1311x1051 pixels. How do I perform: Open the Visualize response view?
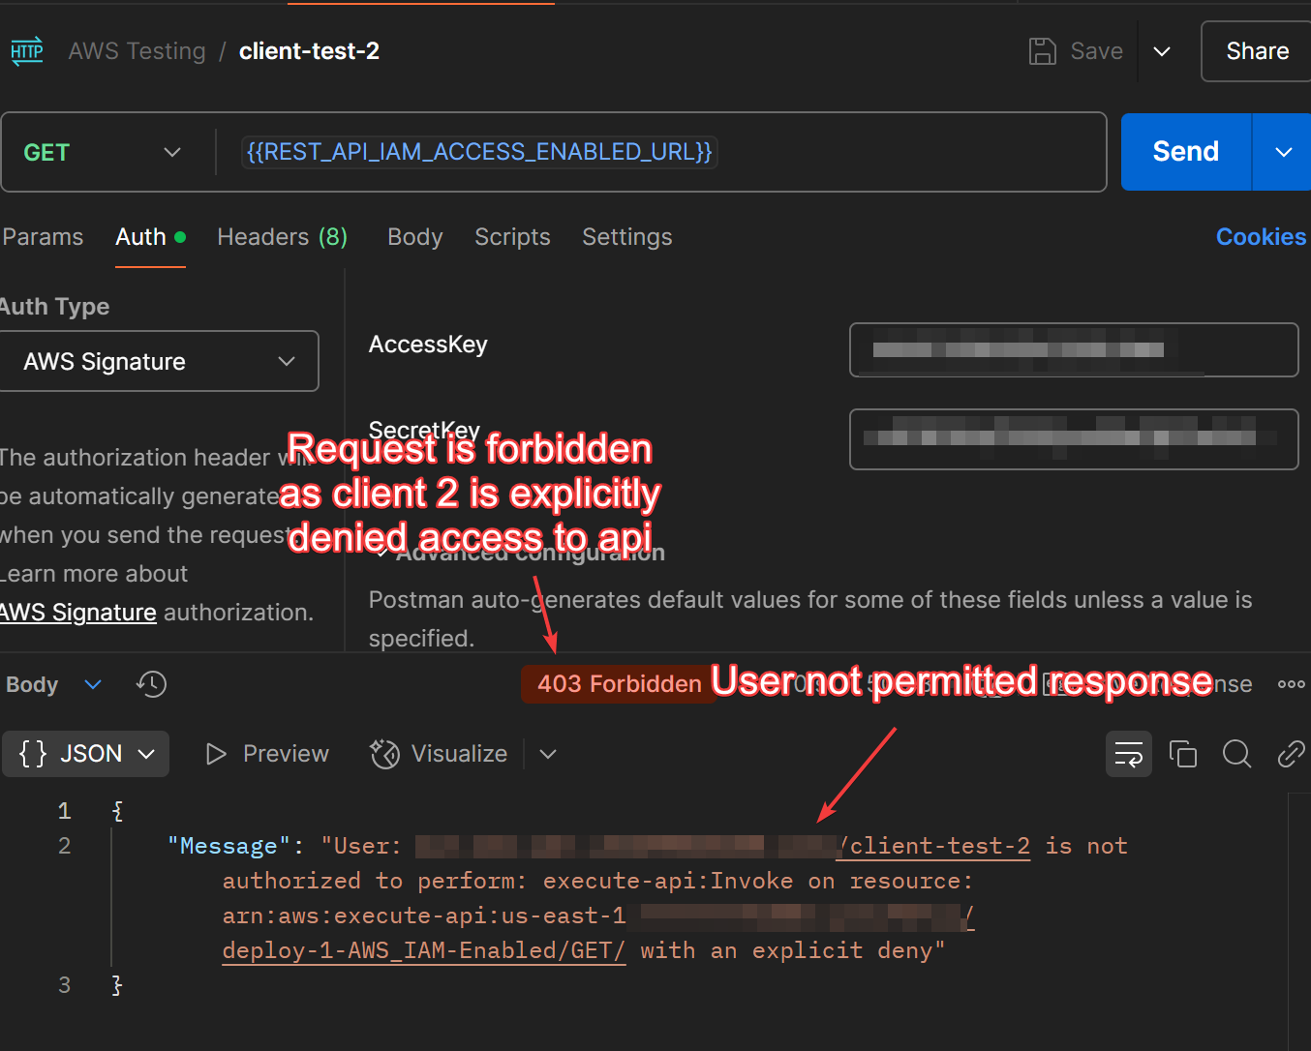point(440,754)
